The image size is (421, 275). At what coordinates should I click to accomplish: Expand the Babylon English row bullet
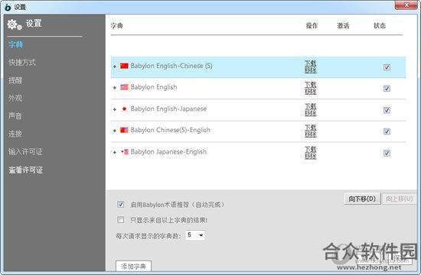click(115, 88)
